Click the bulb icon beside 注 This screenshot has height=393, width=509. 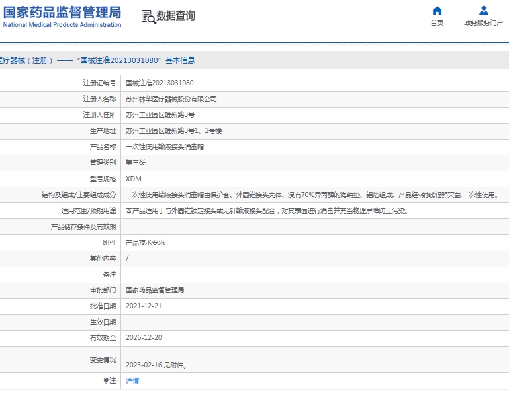coord(106,380)
